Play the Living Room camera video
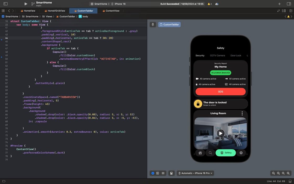294x184 pixels. (220, 133)
